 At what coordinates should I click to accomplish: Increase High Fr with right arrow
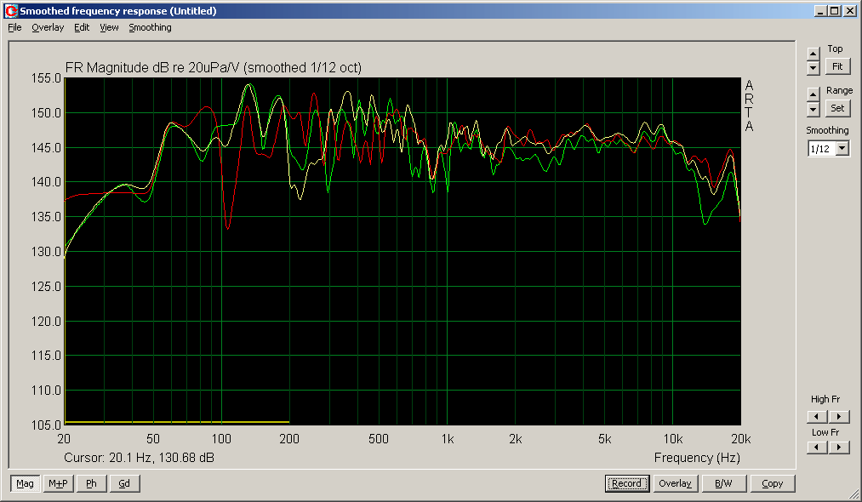839,416
